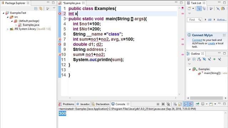
Task: Collapse the ExamplesTest project node
Action: coord(4,13)
